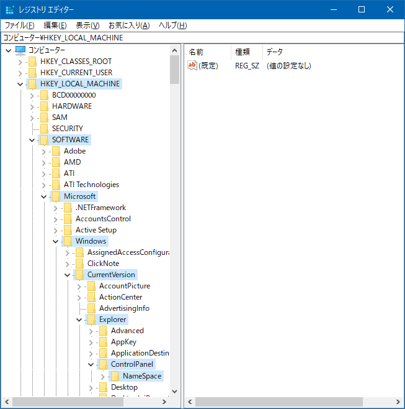Expand the HKEY_CURRENT_USER node

pyautogui.click(x=20, y=73)
